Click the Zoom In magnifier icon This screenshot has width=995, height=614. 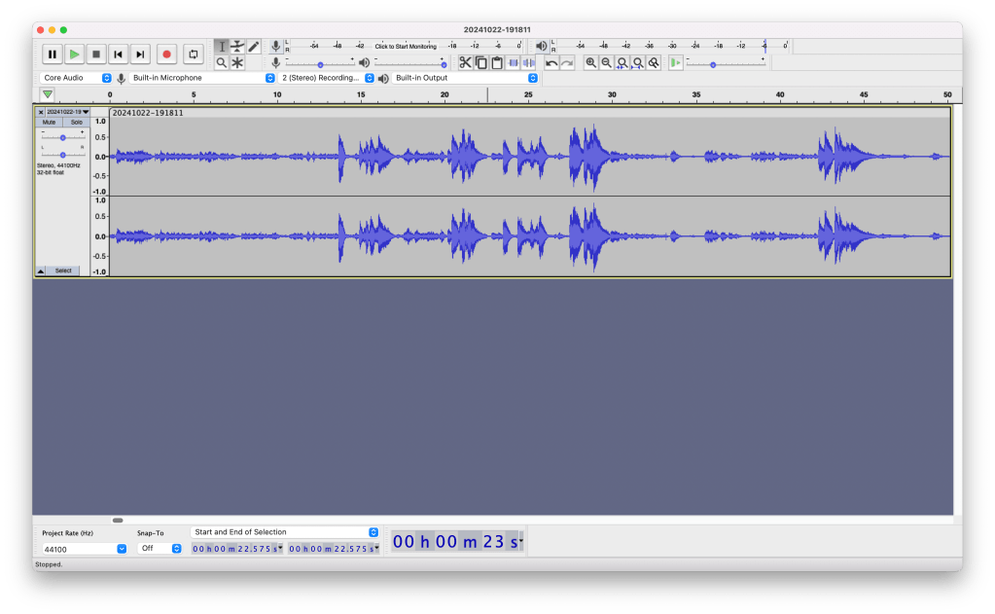click(590, 62)
